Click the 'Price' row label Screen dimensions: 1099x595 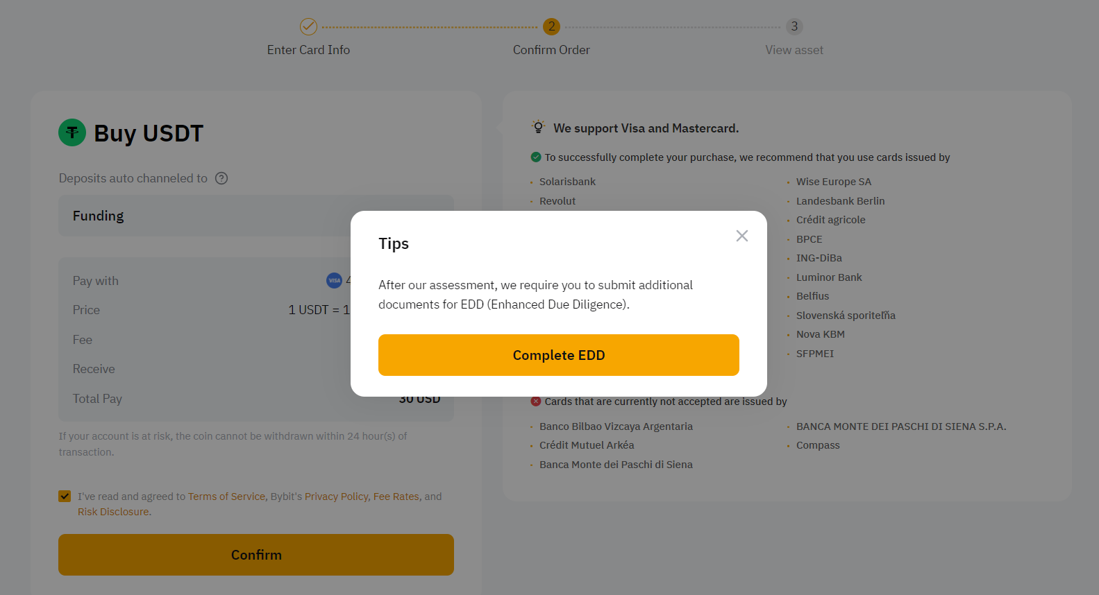(86, 310)
